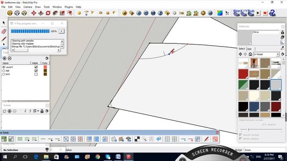This screenshot has height=161, width=287.
Task: Switch to Select tab in Materials
Action: [242, 49]
